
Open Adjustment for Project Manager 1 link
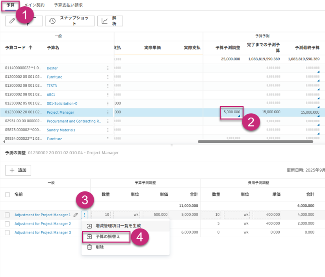pos(43,215)
